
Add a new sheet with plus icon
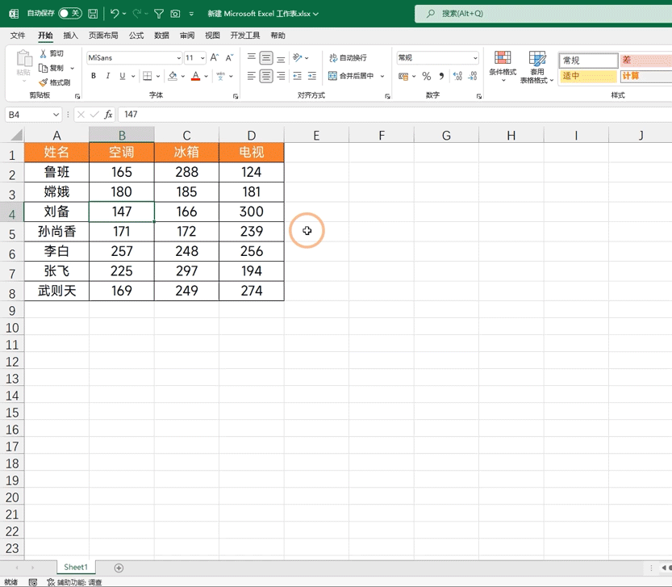click(x=119, y=568)
